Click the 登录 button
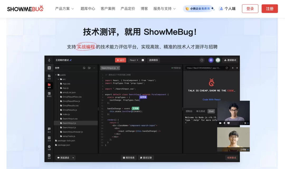 [250, 9]
